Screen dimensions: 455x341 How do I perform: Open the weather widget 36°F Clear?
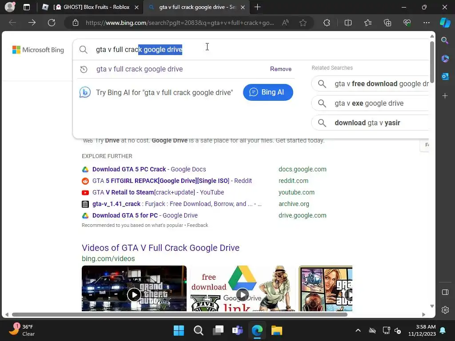click(x=22, y=330)
